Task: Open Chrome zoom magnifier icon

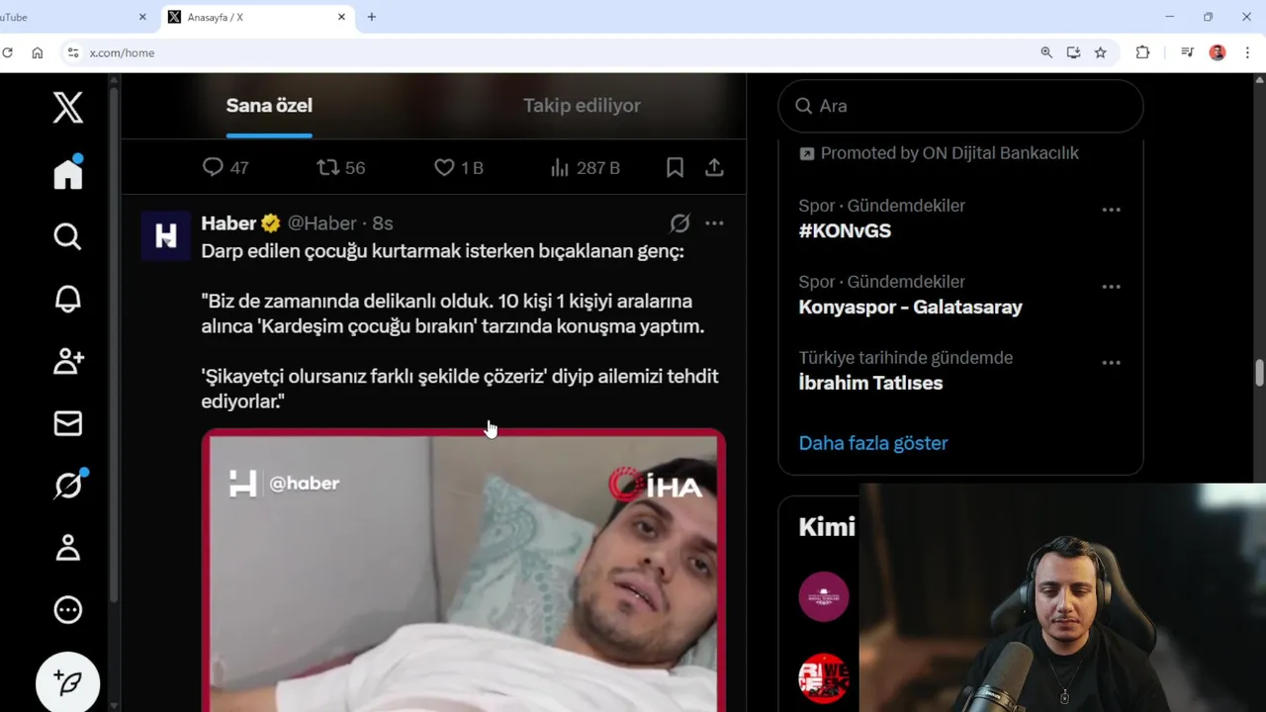Action: click(x=1046, y=52)
